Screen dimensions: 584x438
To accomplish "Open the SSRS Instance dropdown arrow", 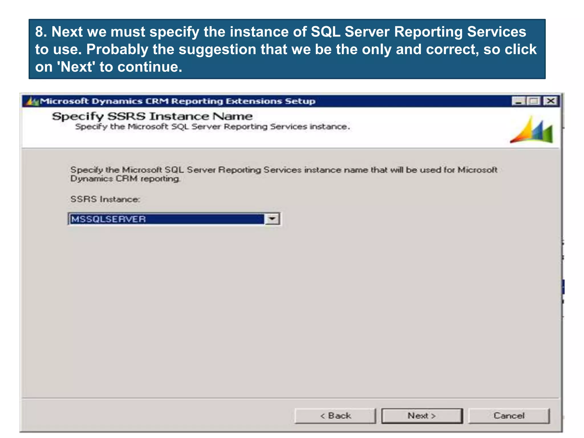I will (x=272, y=219).
